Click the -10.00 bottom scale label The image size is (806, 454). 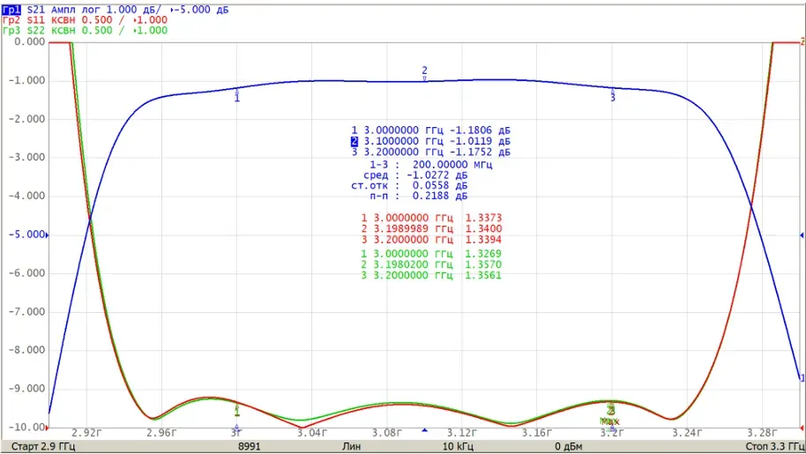pos(26,428)
